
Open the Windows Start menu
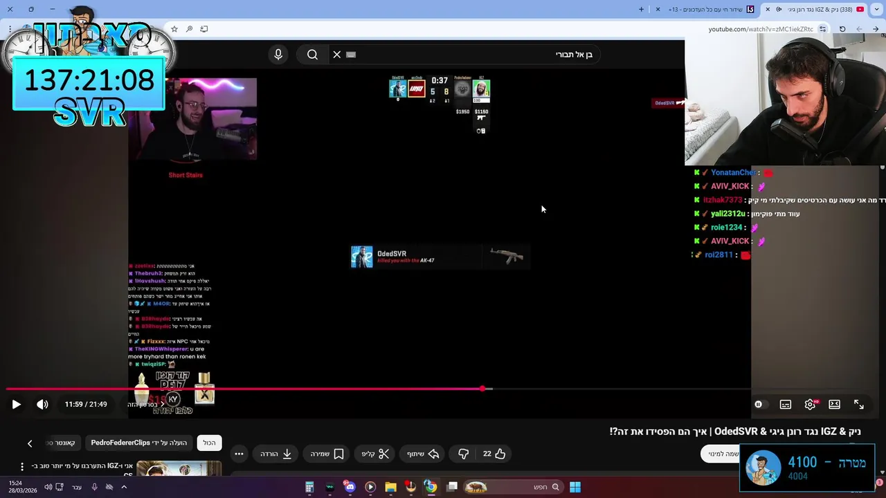(575, 487)
